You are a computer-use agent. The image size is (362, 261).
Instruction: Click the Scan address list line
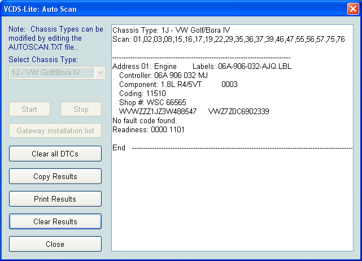click(229, 40)
